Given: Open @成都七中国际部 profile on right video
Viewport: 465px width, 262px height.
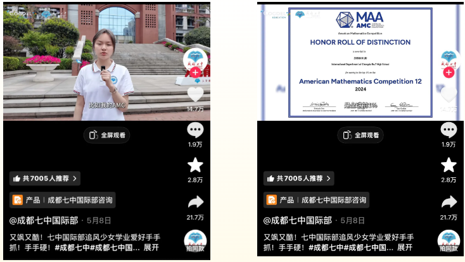Looking at the screenshot, I should pyautogui.click(x=298, y=220).
